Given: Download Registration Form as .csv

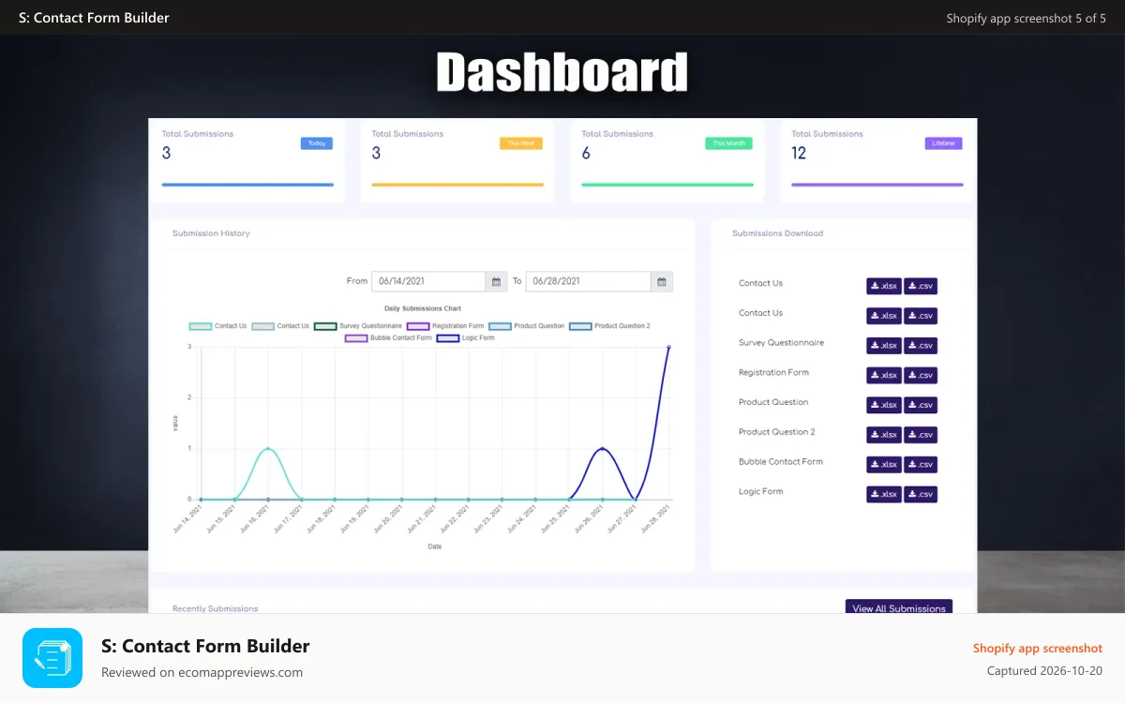Looking at the screenshot, I should 921,376.
